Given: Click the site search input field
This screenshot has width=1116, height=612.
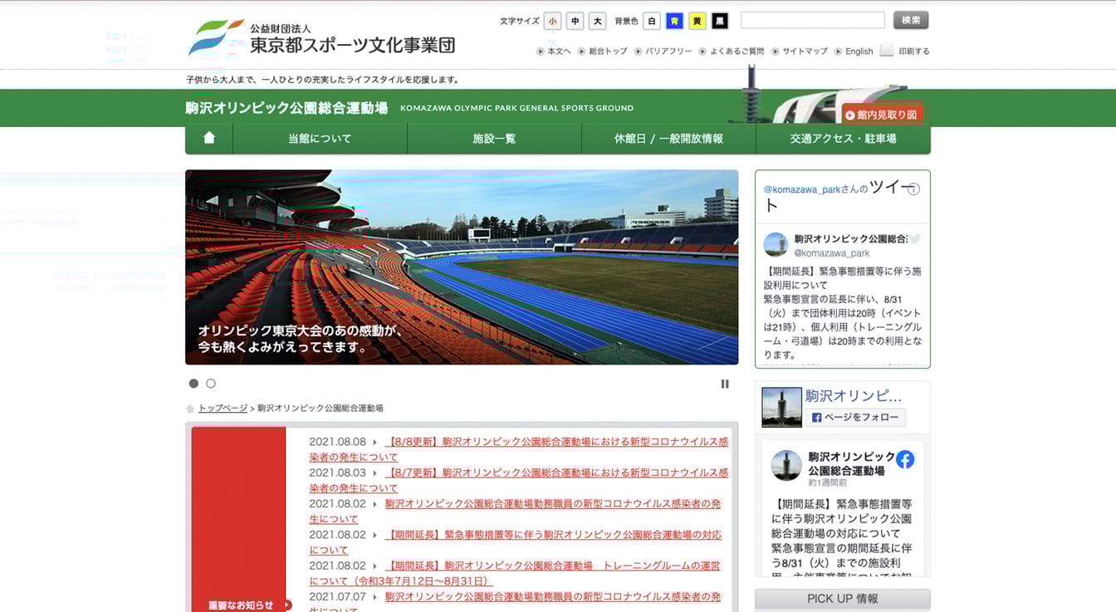Looking at the screenshot, I should (x=812, y=20).
